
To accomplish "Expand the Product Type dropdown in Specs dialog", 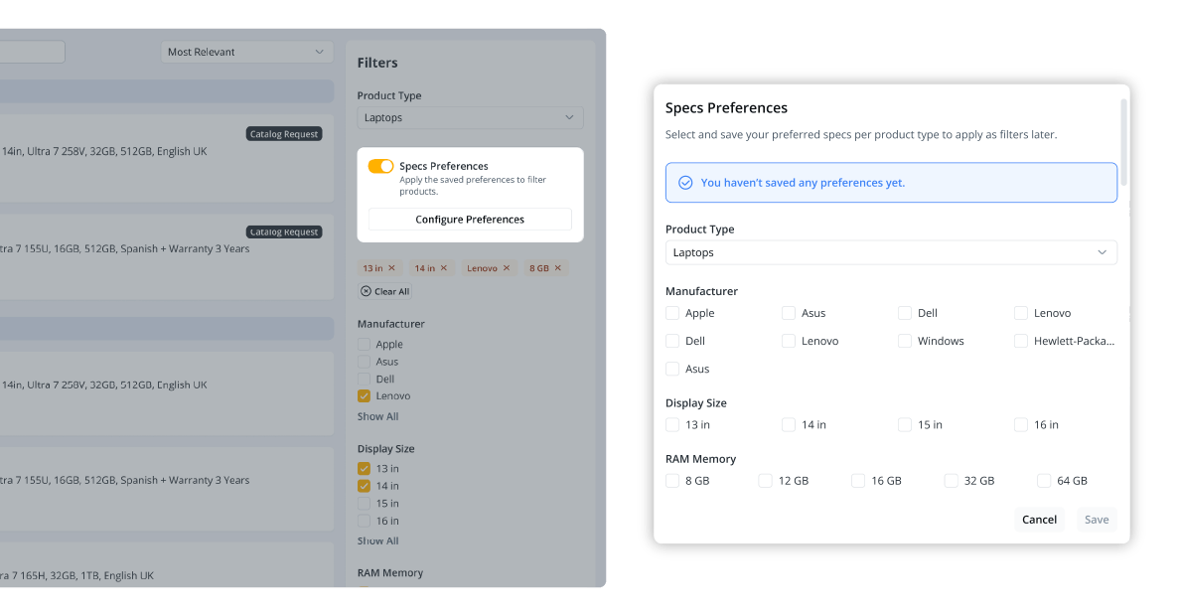I will click(x=890, y=252).
